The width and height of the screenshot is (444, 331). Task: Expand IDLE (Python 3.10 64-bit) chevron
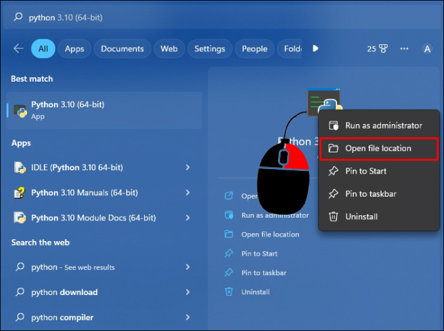point(187,168)
